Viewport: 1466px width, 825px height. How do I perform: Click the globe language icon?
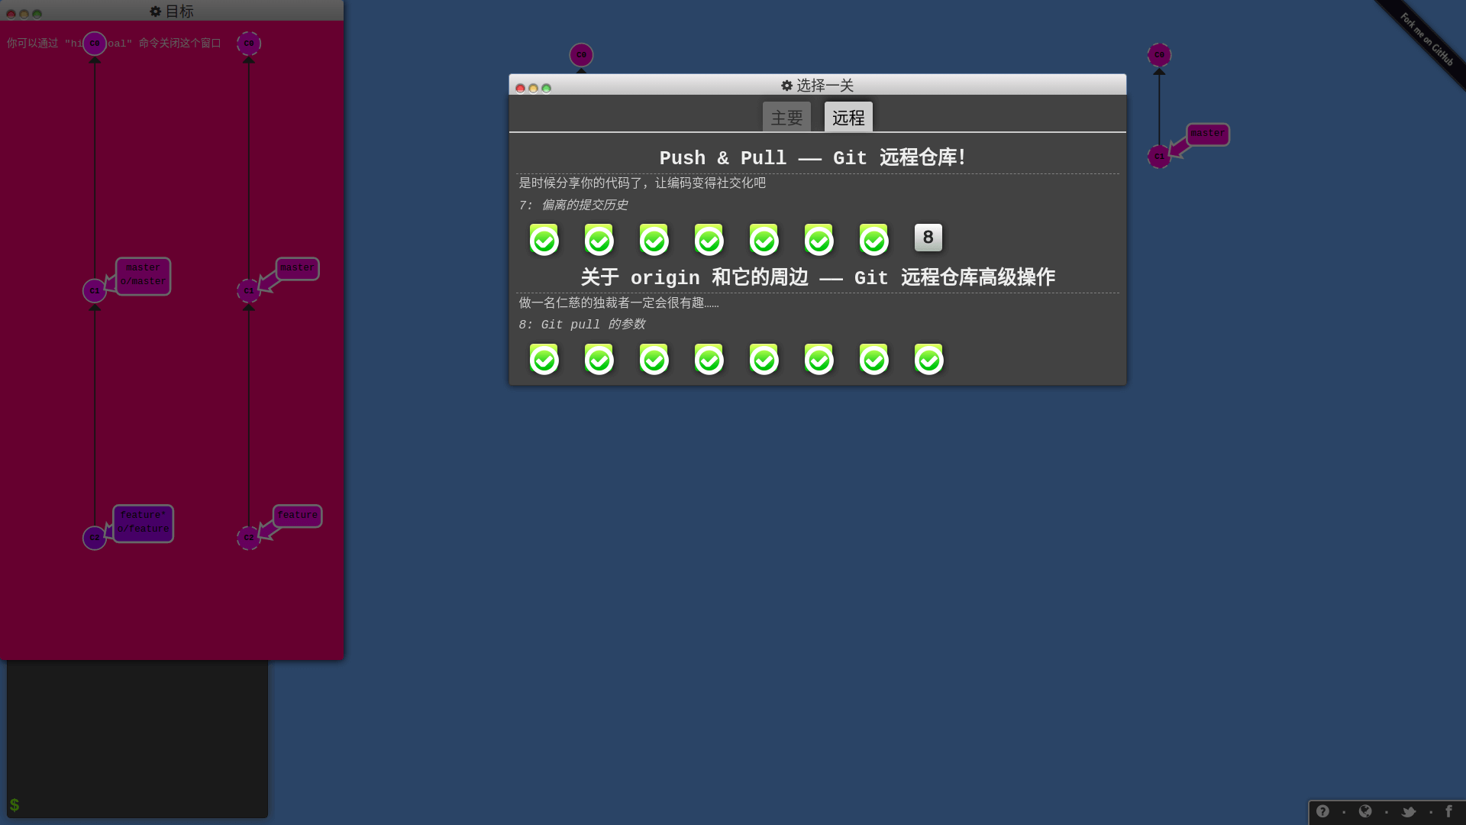[1365, 811]
